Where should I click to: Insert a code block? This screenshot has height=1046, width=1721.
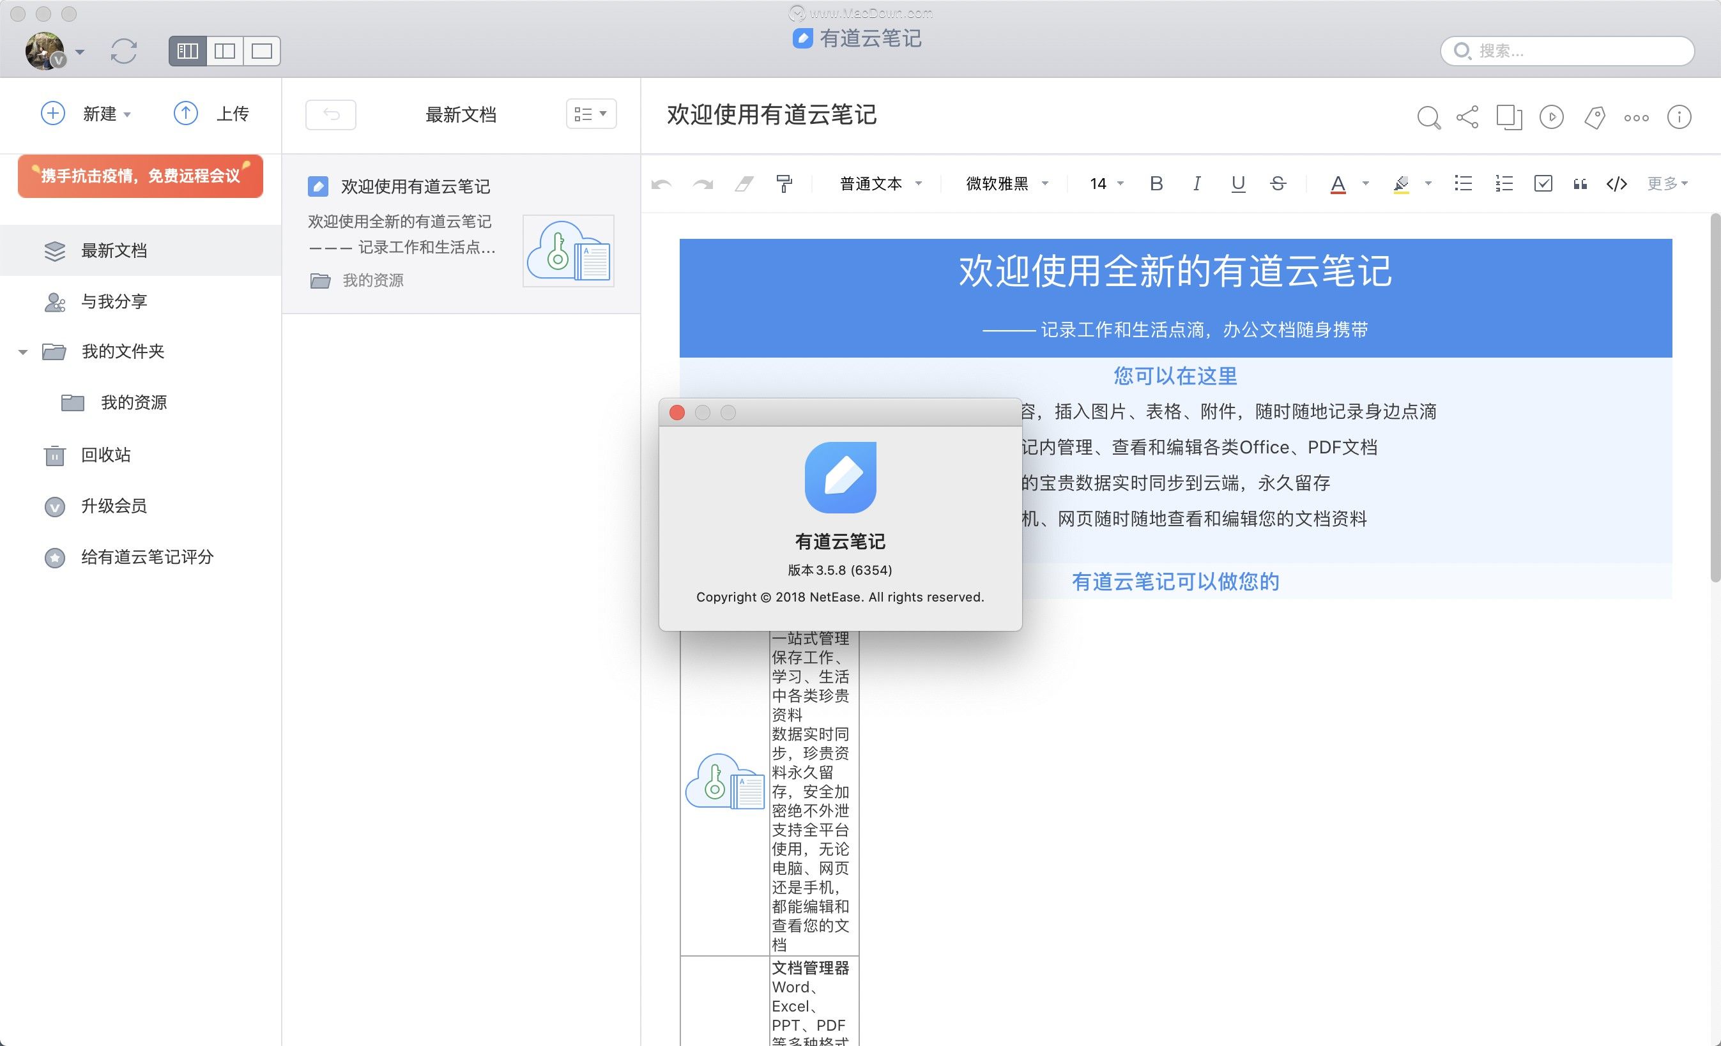click(1617, 184)
